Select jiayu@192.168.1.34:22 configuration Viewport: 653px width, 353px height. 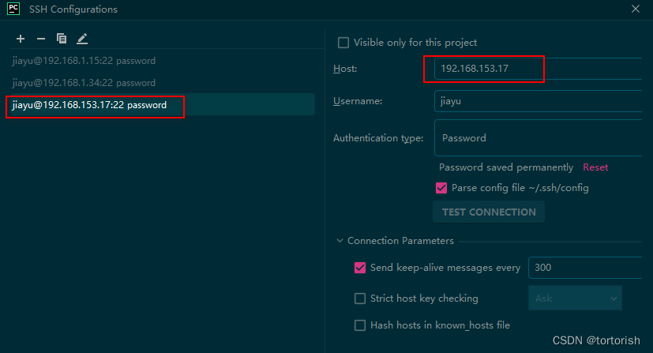pos(84,82)
